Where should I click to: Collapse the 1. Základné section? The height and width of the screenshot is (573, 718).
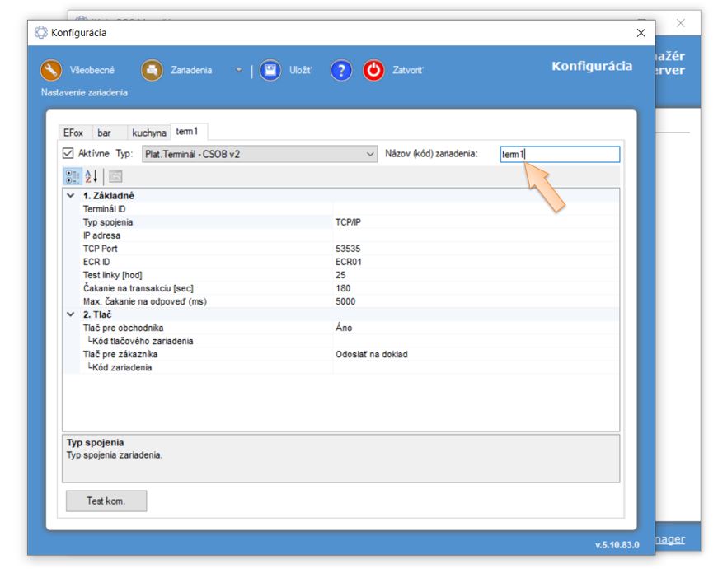(x=70, y=196)
